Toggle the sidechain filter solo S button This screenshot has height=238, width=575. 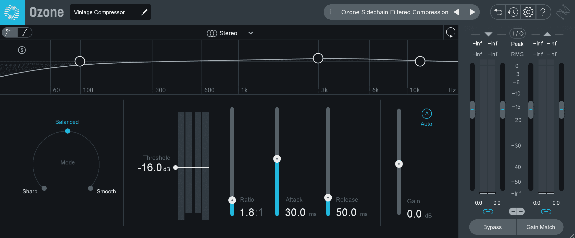coord(22,50)
